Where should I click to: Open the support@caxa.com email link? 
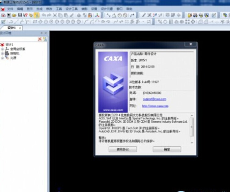click(x=154, y=99)
